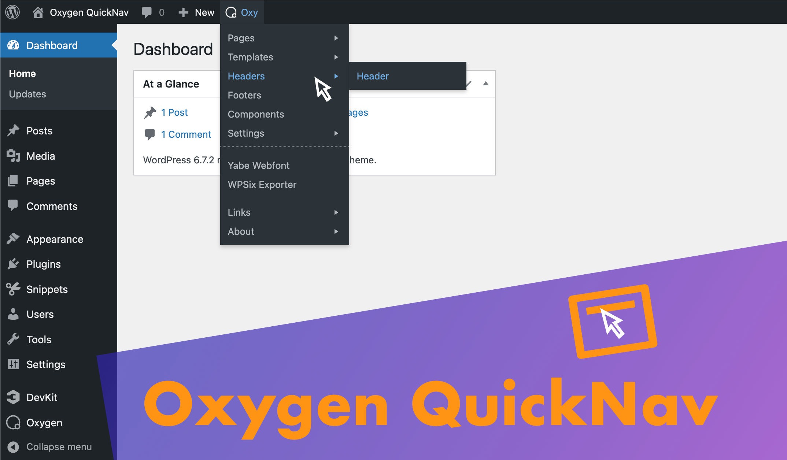The width and height of the screenshot is (787, 460).
Task: Click the Yabe Webfont option
Action: coord(258,165)
